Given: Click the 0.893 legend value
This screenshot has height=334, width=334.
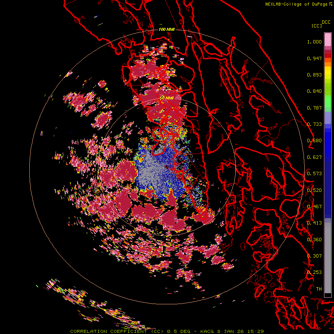Looking at the screenshot, I should click(x=314, y=75).
